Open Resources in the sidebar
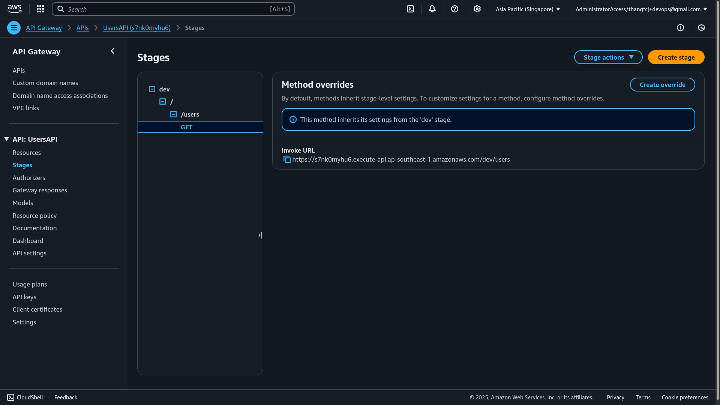This screenshot has width=720, height=405. pos(27,153)
